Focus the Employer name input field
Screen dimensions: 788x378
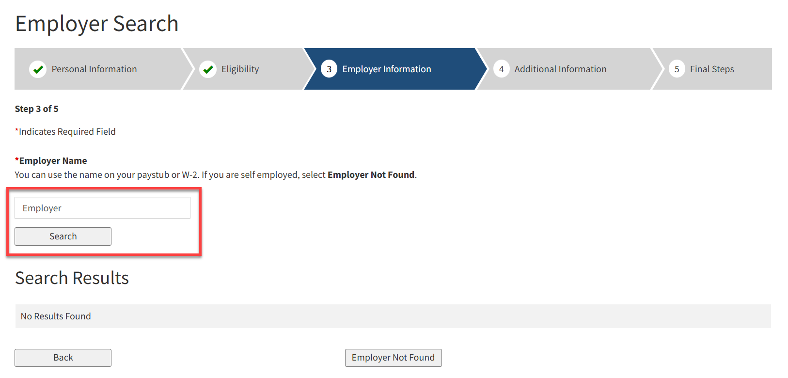[x=102, y=208]
